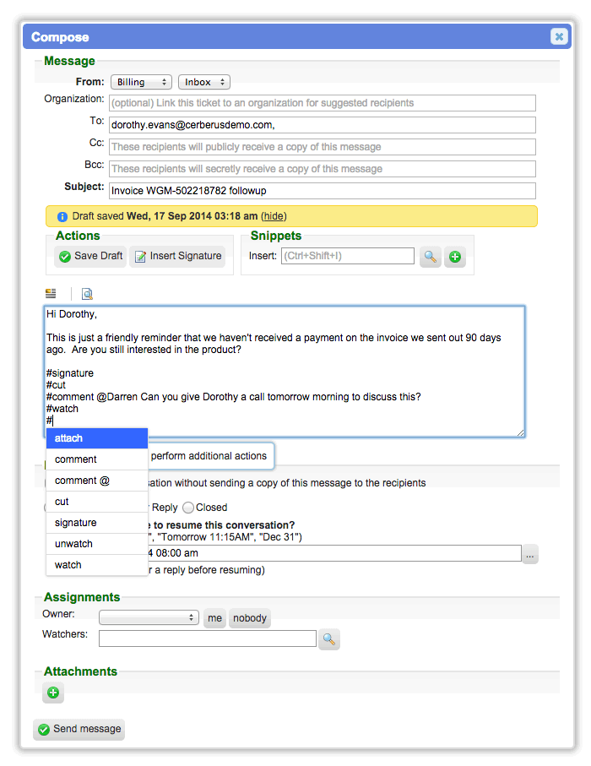Viewport: 591px width, 766px height.
Task: Open the date picker ellipsis button
Action: click(530, 555)
